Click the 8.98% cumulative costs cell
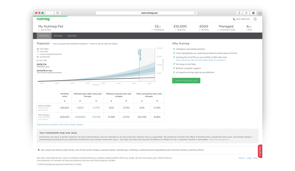 point(157,117)
